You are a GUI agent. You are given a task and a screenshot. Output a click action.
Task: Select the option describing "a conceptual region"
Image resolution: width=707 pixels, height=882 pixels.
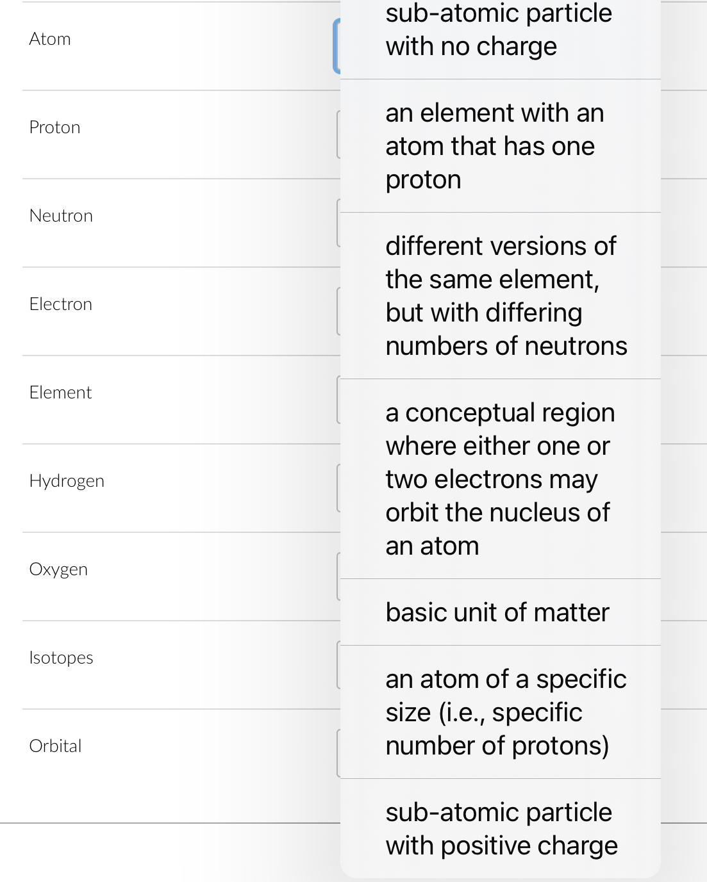[x=500, y=479]
